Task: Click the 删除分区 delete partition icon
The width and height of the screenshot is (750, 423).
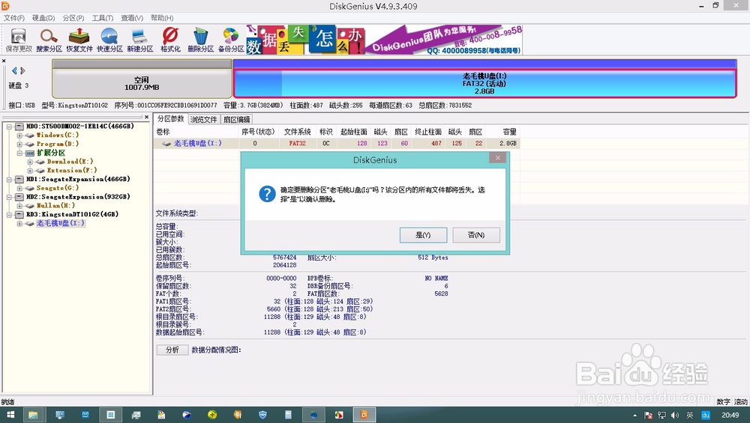Action: [200, 40]
